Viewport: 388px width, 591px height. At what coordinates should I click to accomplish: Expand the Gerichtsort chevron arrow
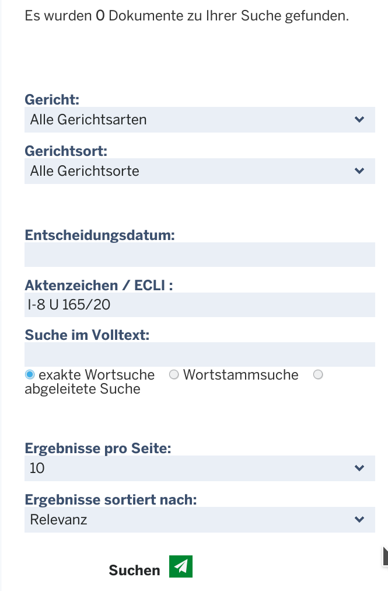coord(359,171)
